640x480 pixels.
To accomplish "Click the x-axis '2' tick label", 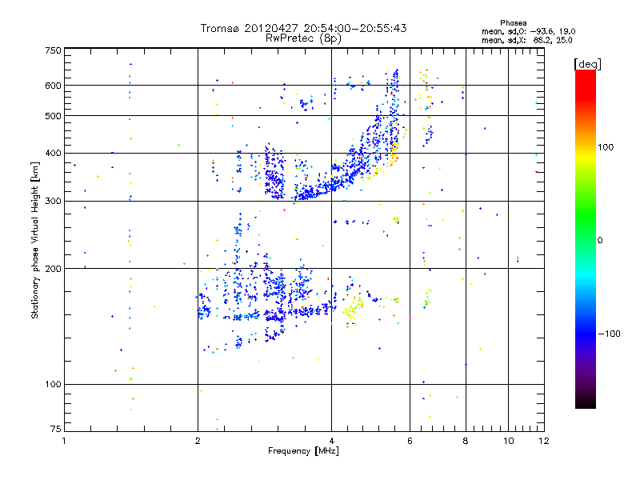I will pos(198,441).
